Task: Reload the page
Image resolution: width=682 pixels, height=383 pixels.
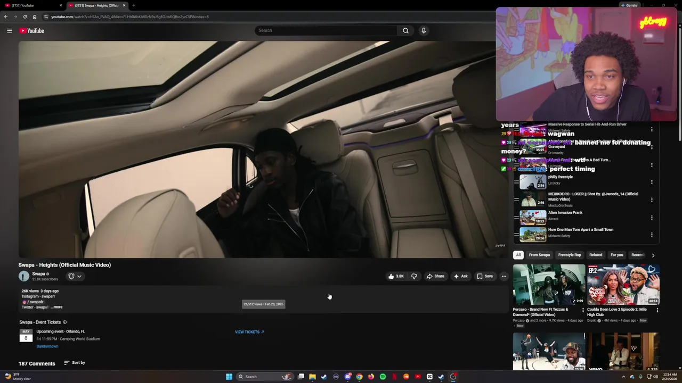Action: point(25,16)
